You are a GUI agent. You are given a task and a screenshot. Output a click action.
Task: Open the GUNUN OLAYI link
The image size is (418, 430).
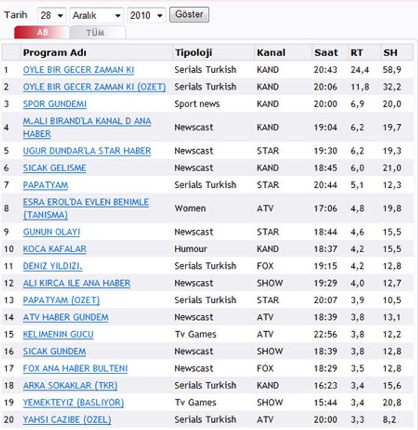click(x=52, y=232)
